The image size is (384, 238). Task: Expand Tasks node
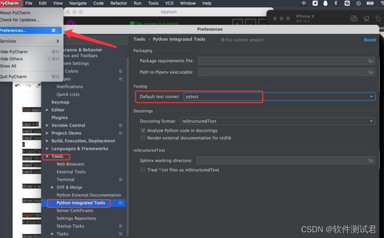click(52, 234)
